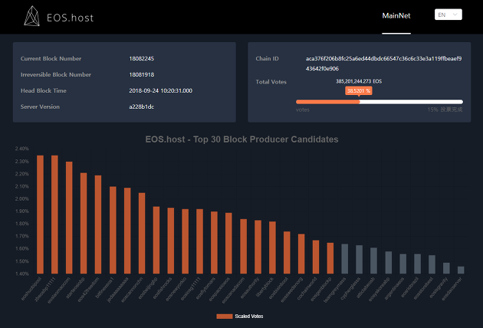Click the jedaaaaaaaaa bar

click(127, 231)
